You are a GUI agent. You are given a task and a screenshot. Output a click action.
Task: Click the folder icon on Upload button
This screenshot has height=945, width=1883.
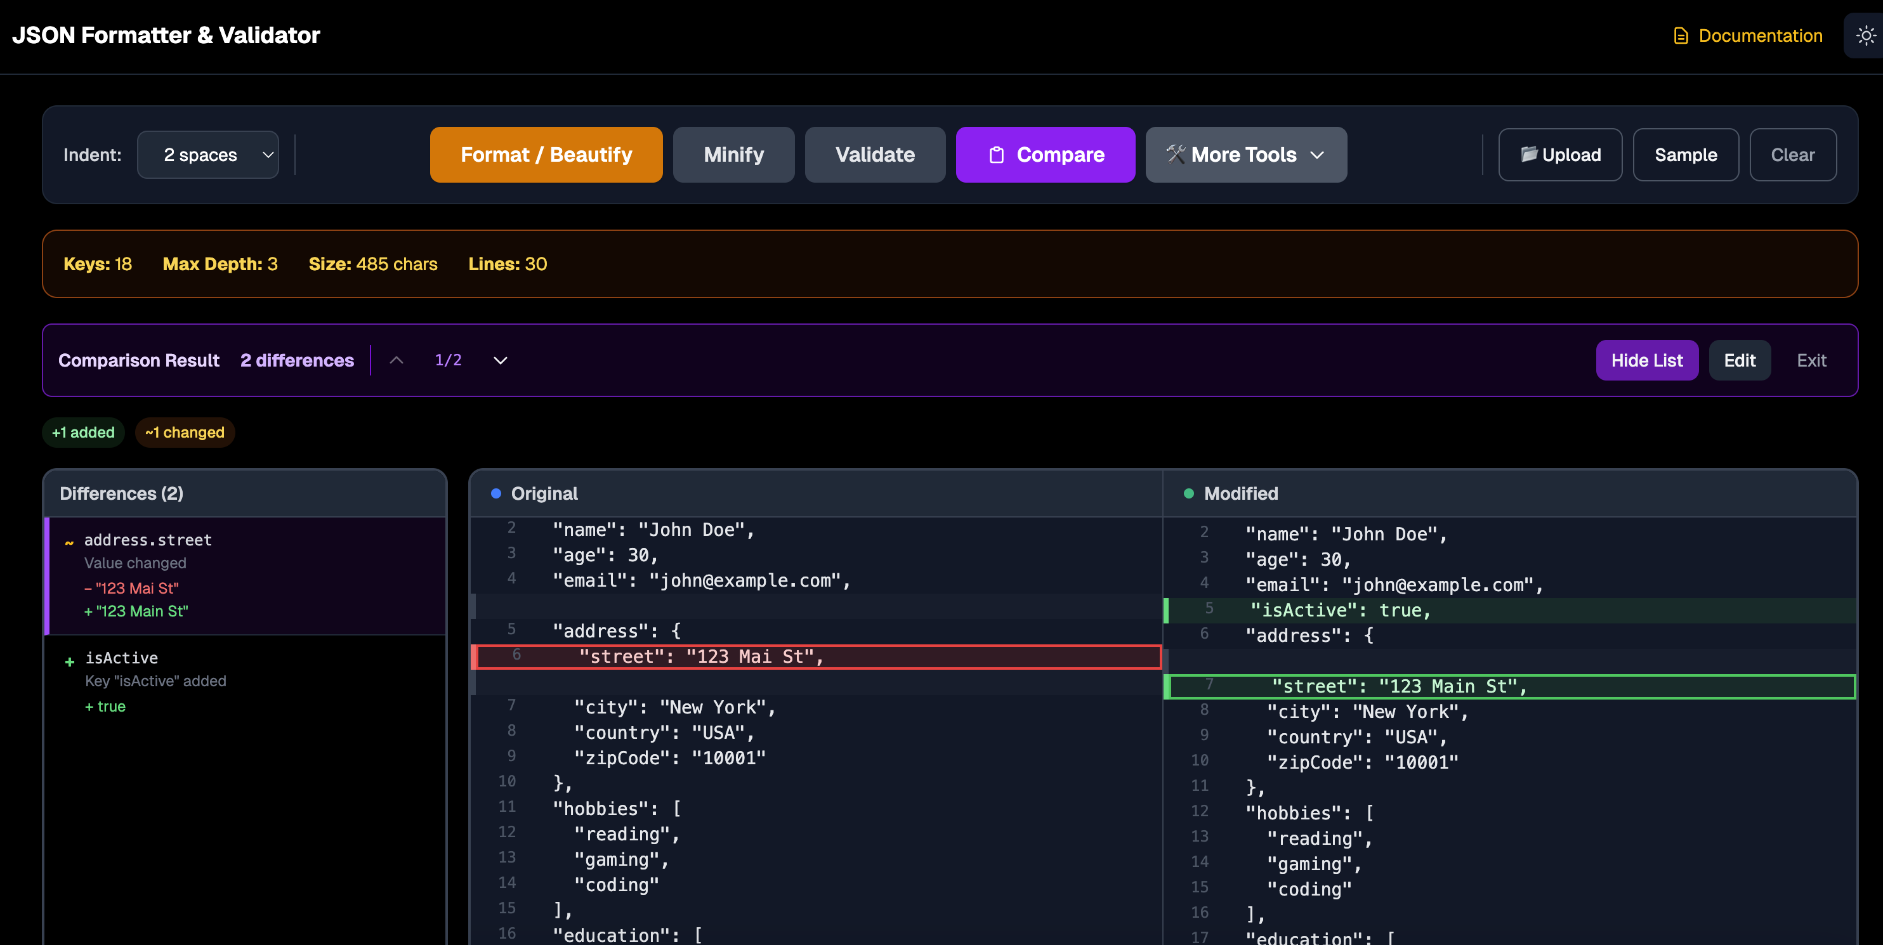pos(1529,154)
